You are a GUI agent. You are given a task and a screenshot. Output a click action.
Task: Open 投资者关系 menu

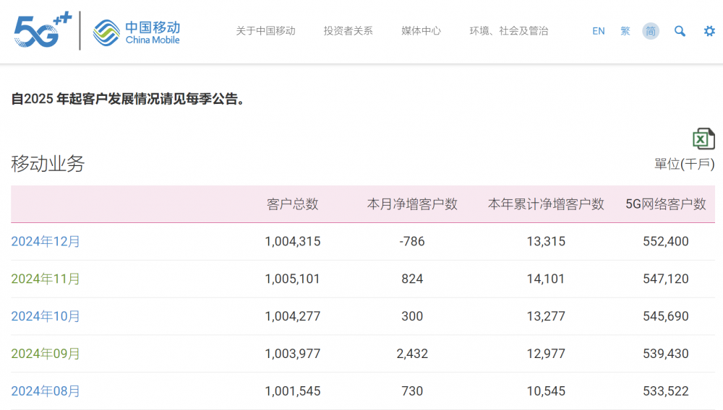pyautogui.click(x=348, y=31)
